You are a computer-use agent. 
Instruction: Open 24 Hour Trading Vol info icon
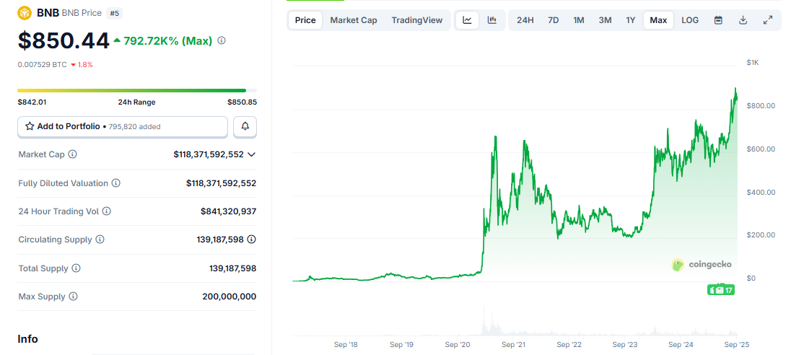coord(106,211)
